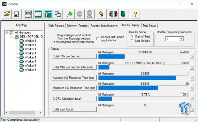Start new disk worker icon

pos(38,14)
